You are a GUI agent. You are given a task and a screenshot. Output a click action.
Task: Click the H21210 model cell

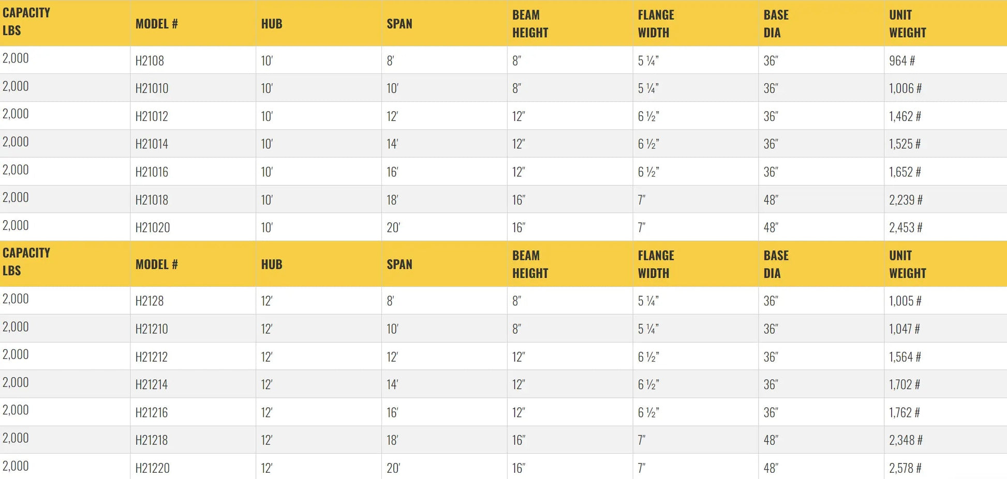(152, 329)
